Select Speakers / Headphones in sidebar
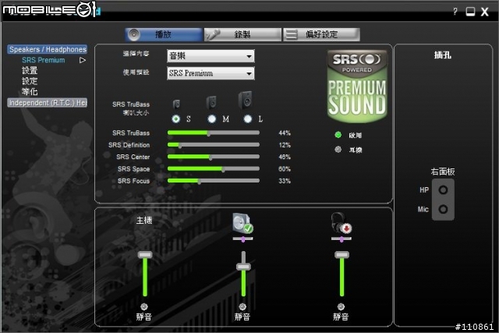Image resolution: width=499 pixels, height=333 pixels. tap(47, 49)
